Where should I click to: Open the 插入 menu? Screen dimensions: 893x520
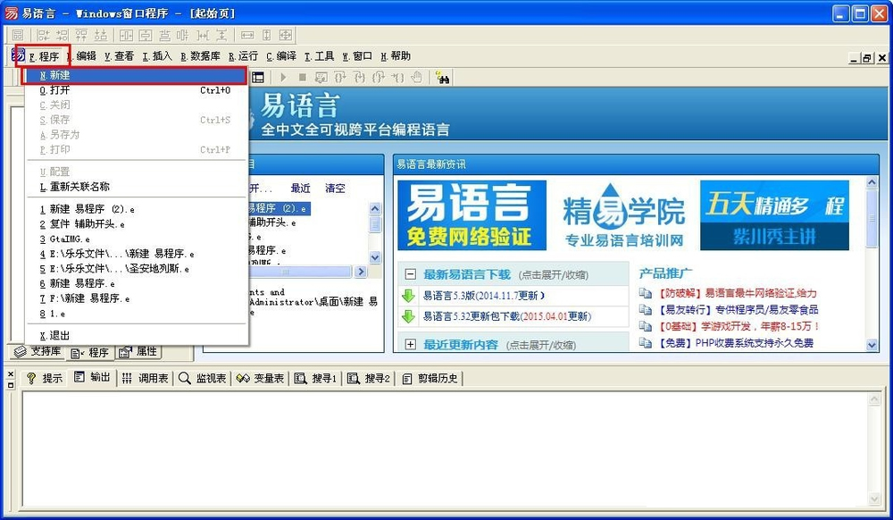(157, 55)
